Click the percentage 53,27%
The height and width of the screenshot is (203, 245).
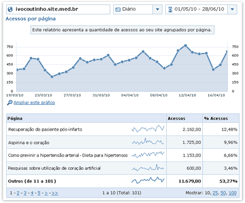pos(228,181)
